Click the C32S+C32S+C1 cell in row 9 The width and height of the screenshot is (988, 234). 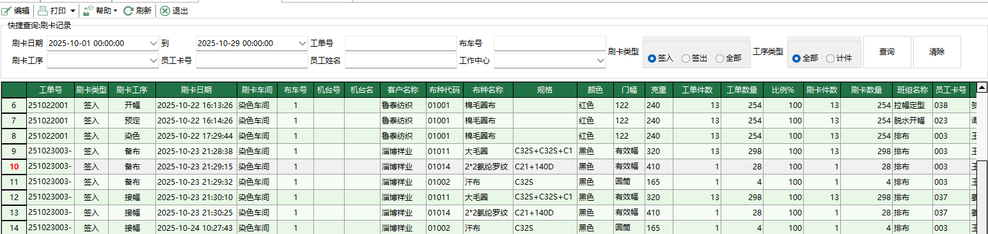[545, 151]
